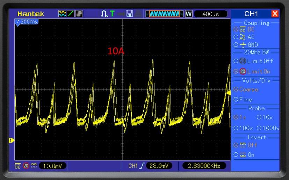Click the pulse trigger shape icon
The height and width of the screenshot is (180, 289).
[x=104, y=14]
